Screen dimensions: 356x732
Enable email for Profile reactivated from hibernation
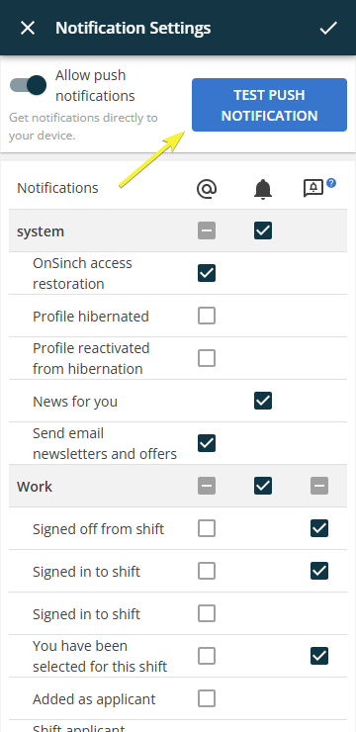coord(207,358)
